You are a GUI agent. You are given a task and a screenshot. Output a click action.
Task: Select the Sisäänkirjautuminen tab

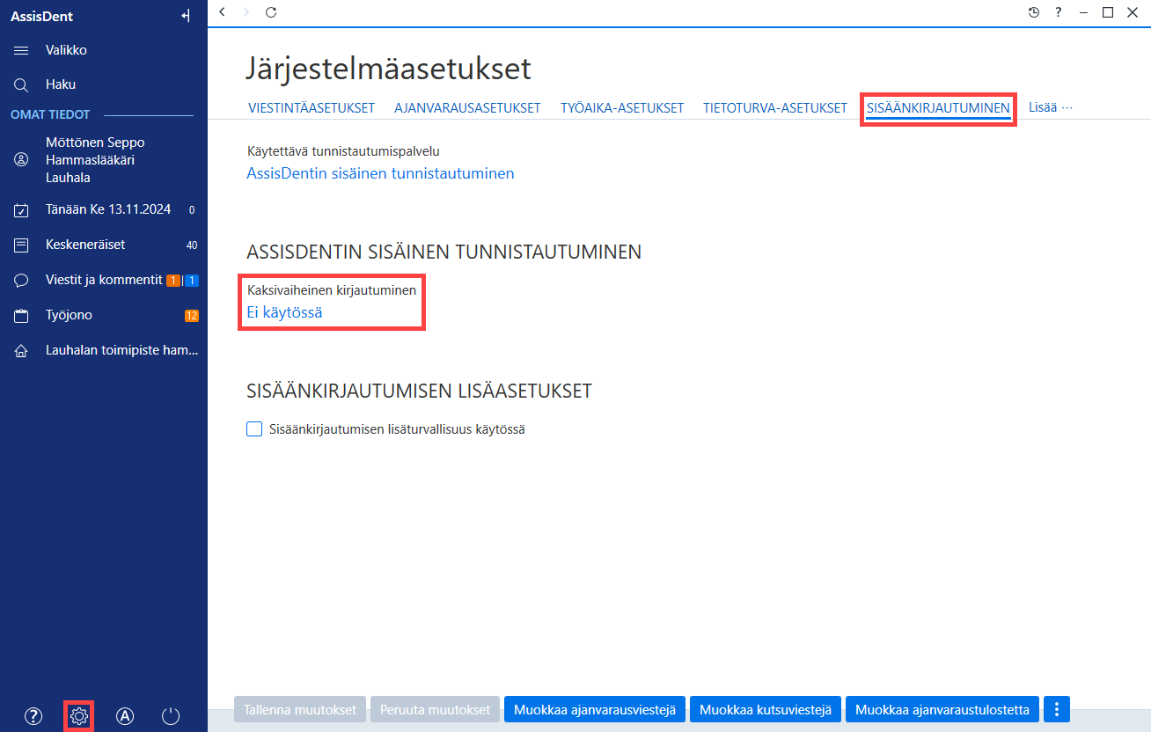(938, 108)
